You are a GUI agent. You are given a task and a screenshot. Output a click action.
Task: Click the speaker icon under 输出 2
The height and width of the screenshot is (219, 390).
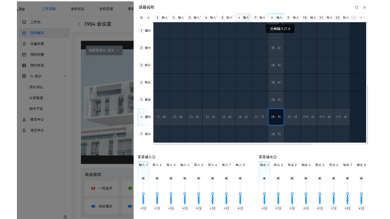(x=278, y=178)
